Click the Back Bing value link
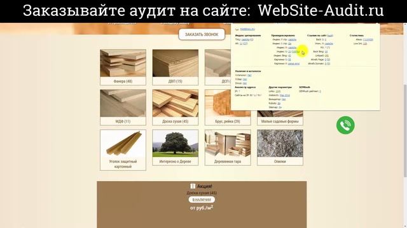Image resolution: width=407 pixels, height=228 pixels. [x=326, y=52]
